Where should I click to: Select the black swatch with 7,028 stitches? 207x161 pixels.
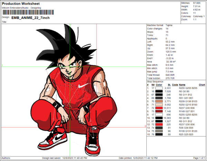159,91
